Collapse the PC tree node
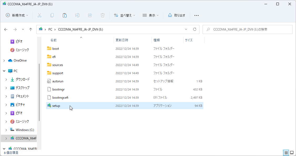The width and height of the screenshot is (296, 156). coord(4,71)
